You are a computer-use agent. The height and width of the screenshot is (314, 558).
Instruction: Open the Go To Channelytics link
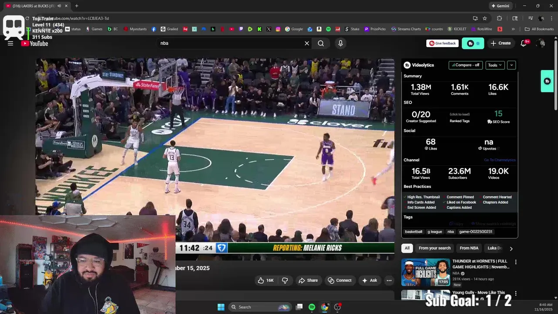(x=500, y=160)
